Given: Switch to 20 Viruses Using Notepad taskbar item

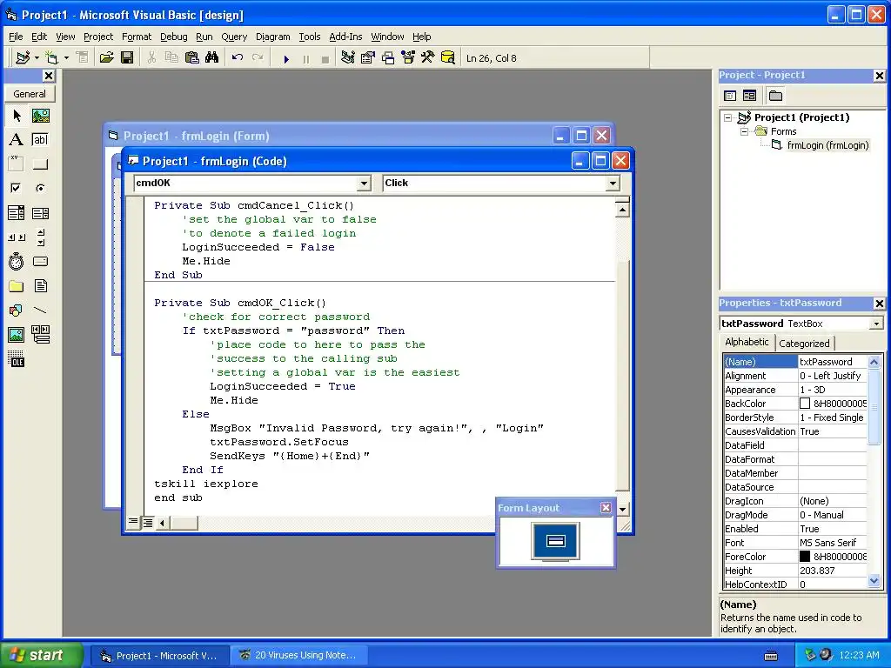Looking at the screenshot, I should [x=299, y=655].
